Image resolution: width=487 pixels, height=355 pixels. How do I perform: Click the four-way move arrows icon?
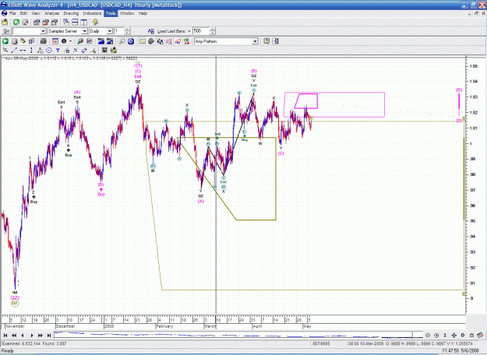tap(453, 335)
